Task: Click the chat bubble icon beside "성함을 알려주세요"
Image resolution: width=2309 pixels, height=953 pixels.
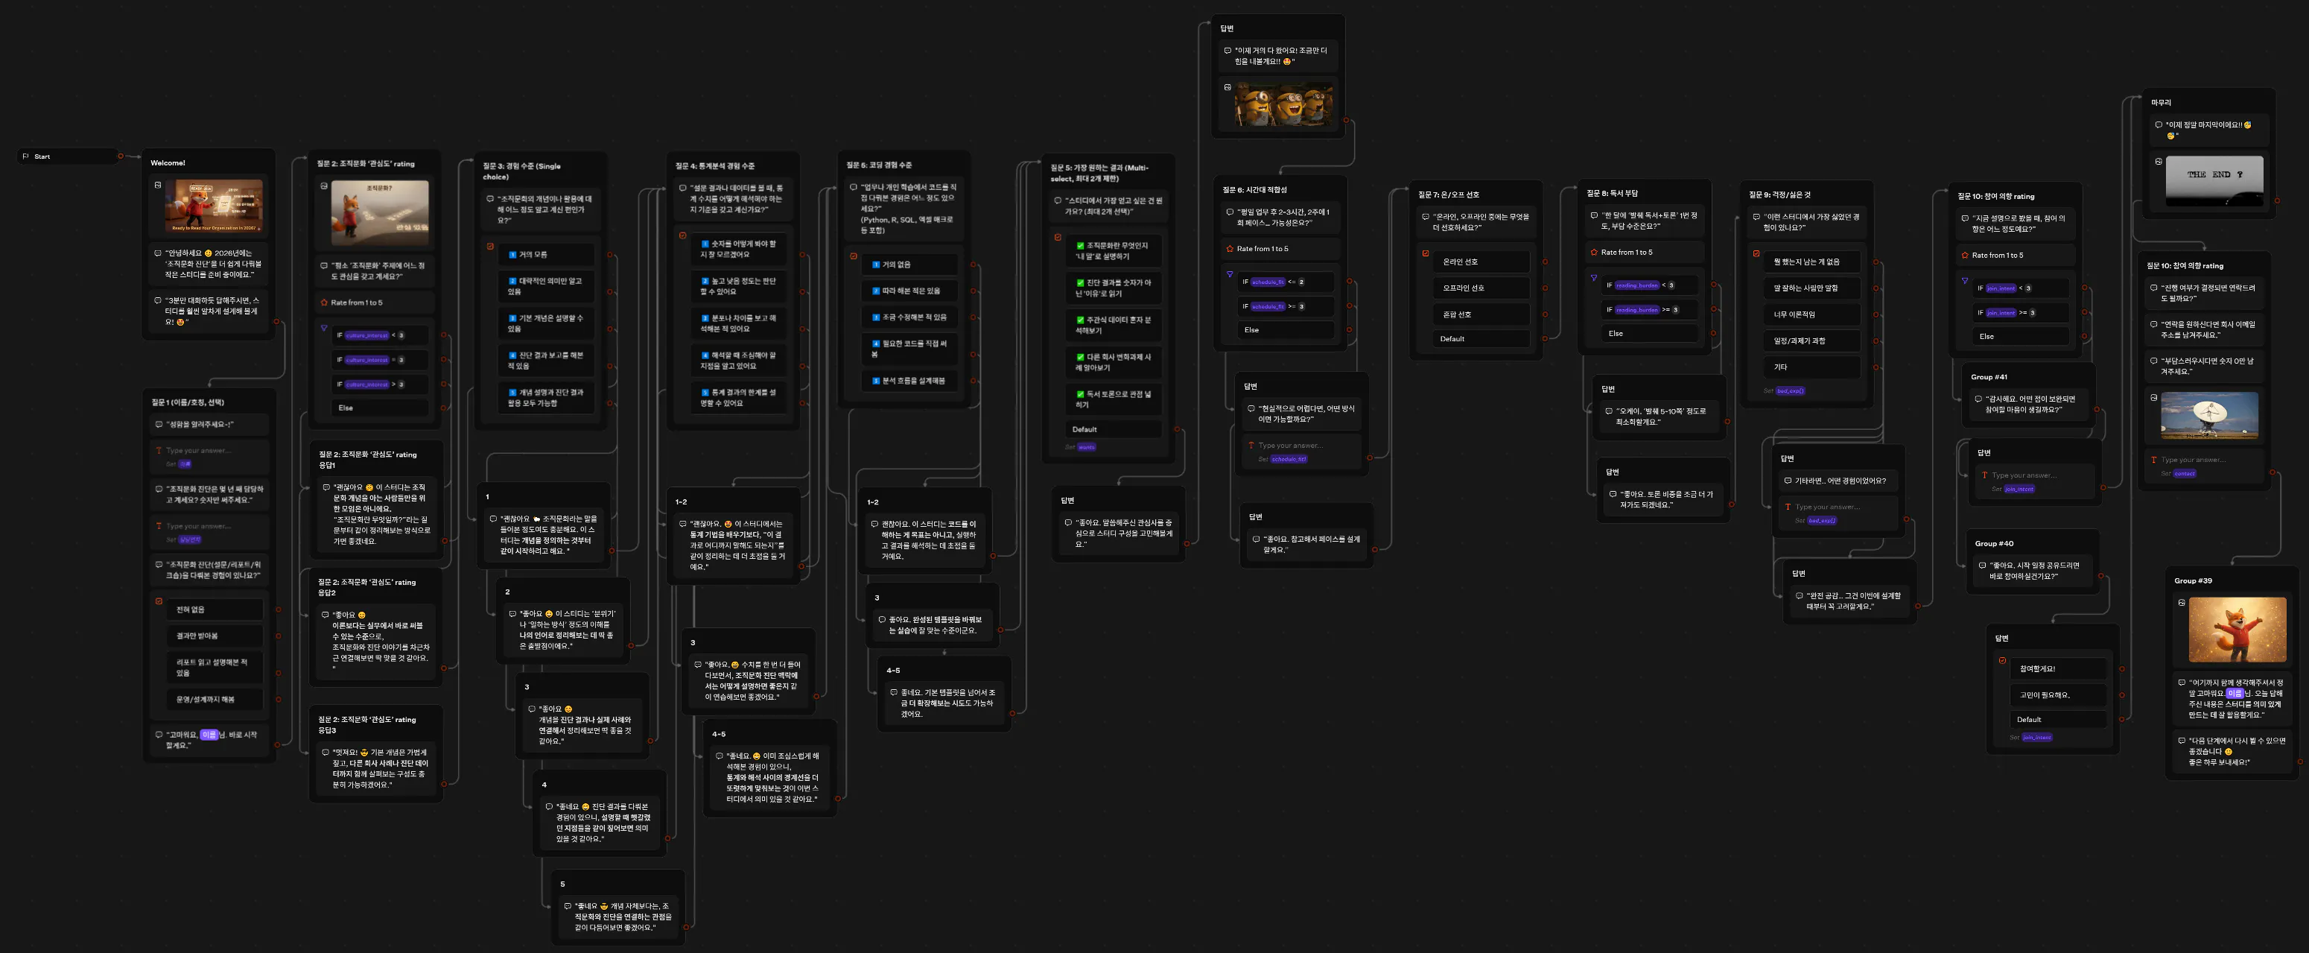Action: (159, 424)
